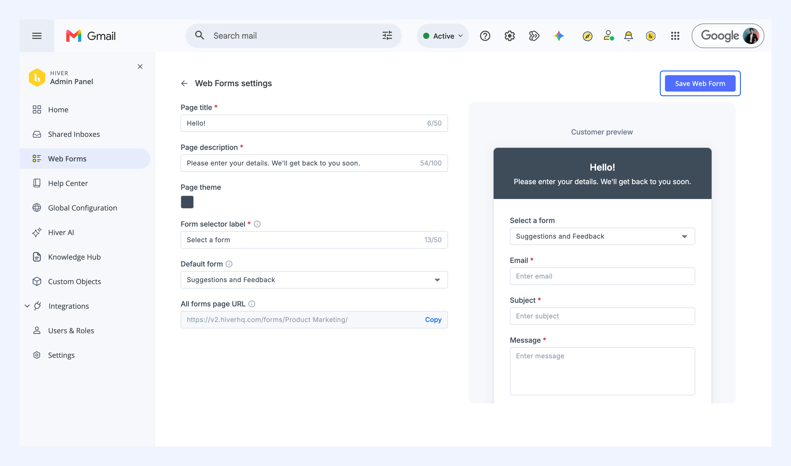Show info for Default form
The width and height of the screenshot is (791, 466).
229,264
